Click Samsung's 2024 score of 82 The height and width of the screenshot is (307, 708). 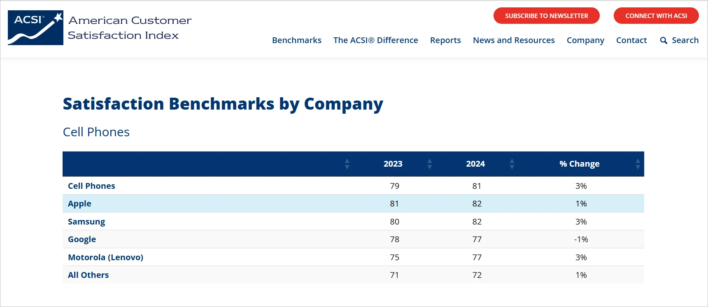[477, 222]
